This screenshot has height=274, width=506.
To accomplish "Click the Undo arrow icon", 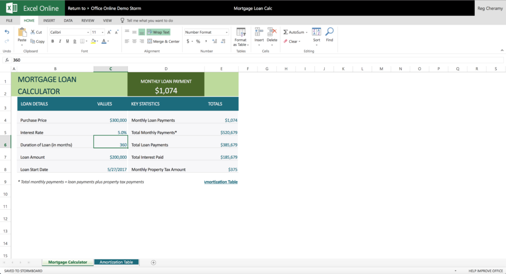I will point(7,32).
